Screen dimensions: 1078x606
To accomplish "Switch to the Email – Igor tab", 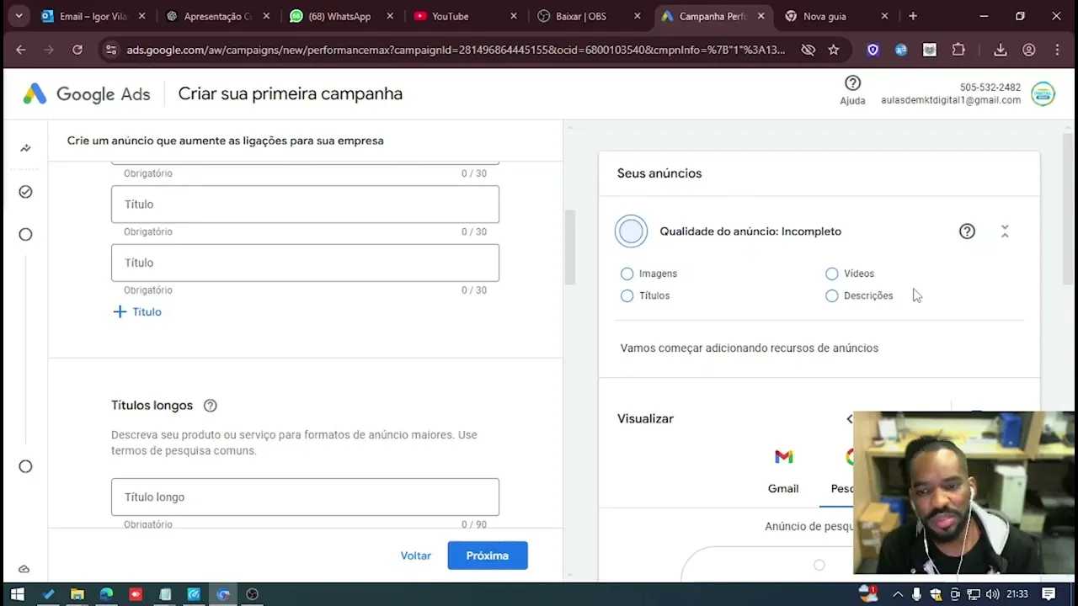I will pos(93,16).
